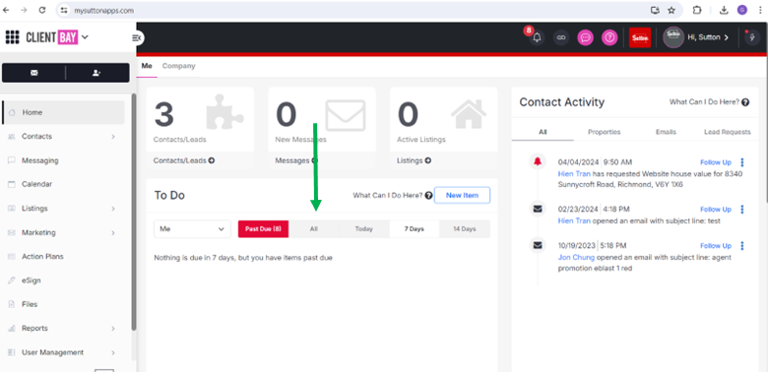The width and height of the screenshot is (768, 372).
Task: Click What Can I Do Here in Contact Activity
Action: point(709,102)
